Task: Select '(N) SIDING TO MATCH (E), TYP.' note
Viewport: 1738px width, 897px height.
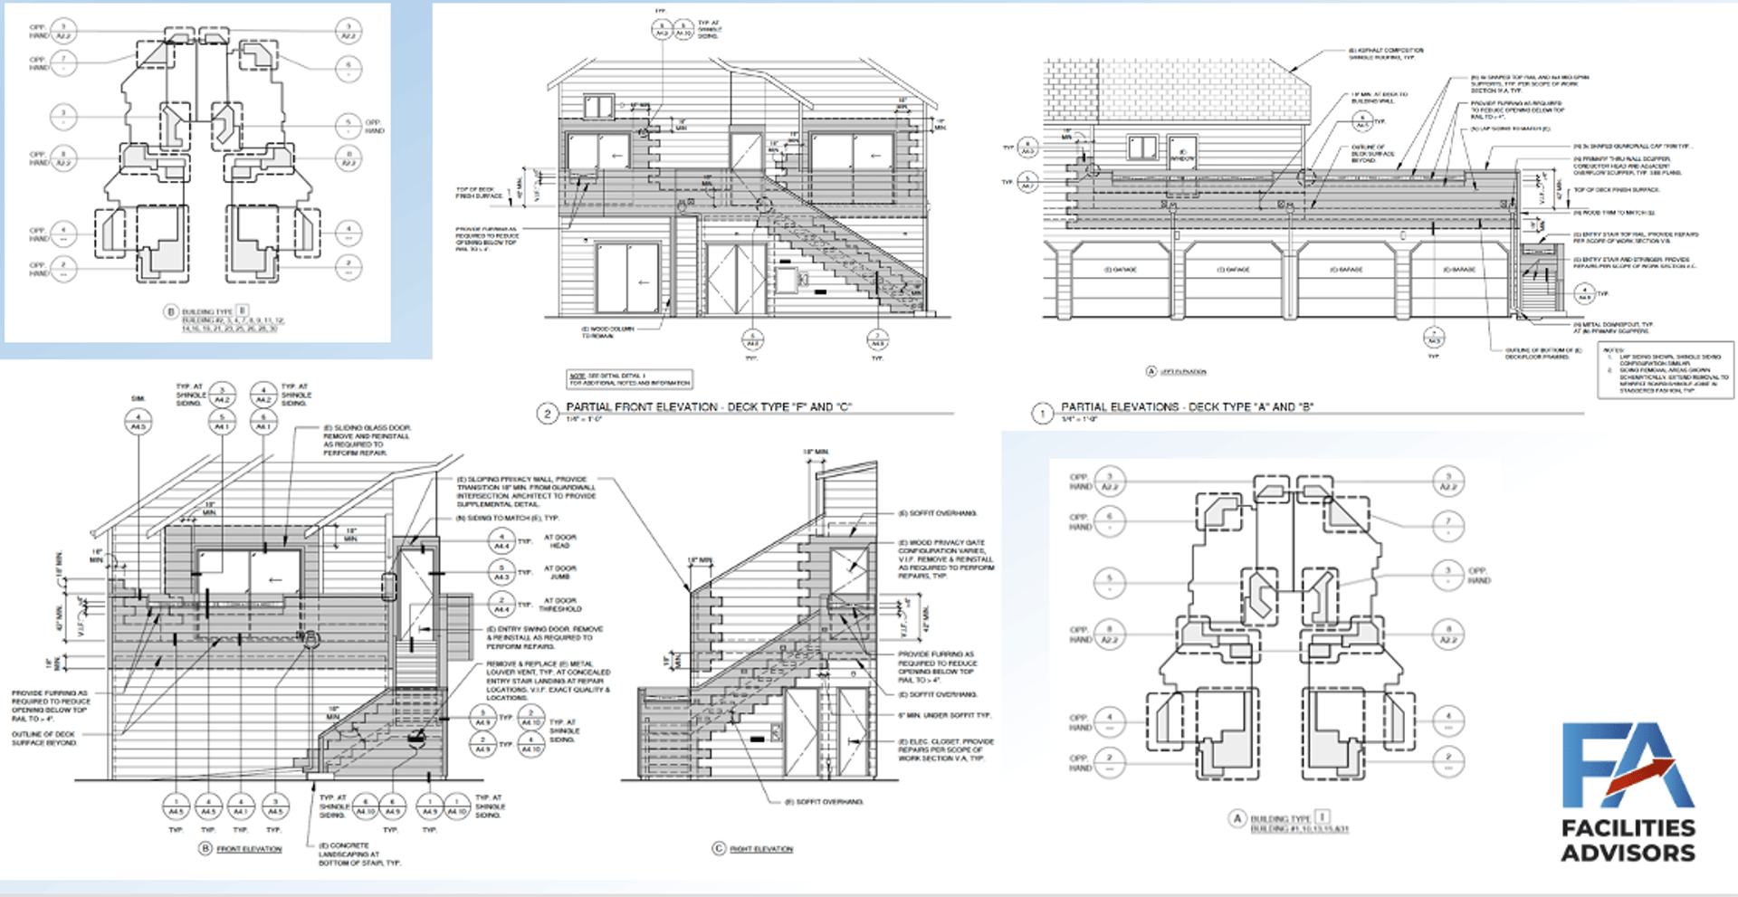Action: tap(507, 518)
